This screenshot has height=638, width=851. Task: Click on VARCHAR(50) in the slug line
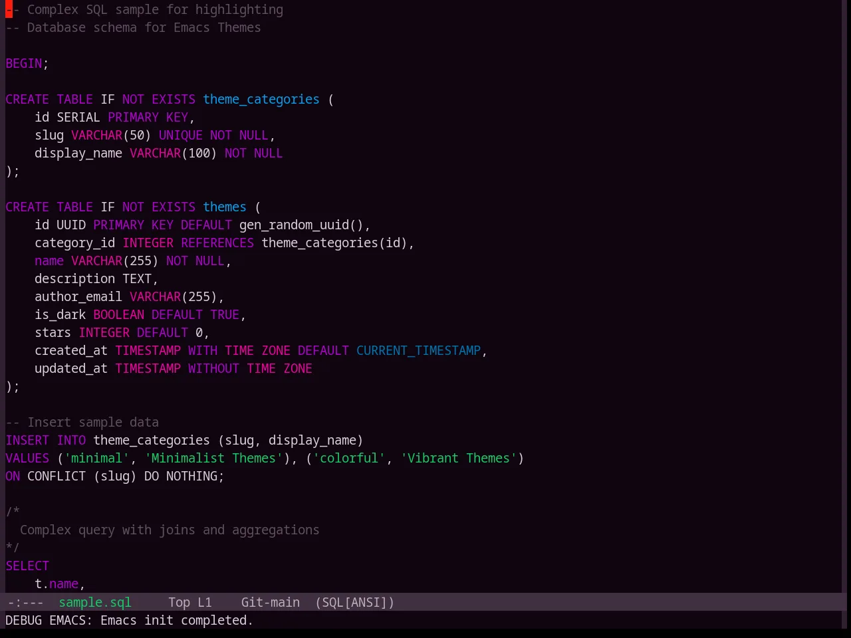click(x=112, y=135)
